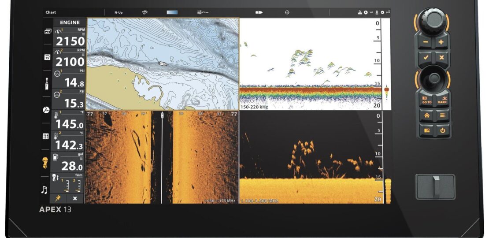
Task: Tap the boat icon atop Side Imaging
Action: [x=162, y=115]
